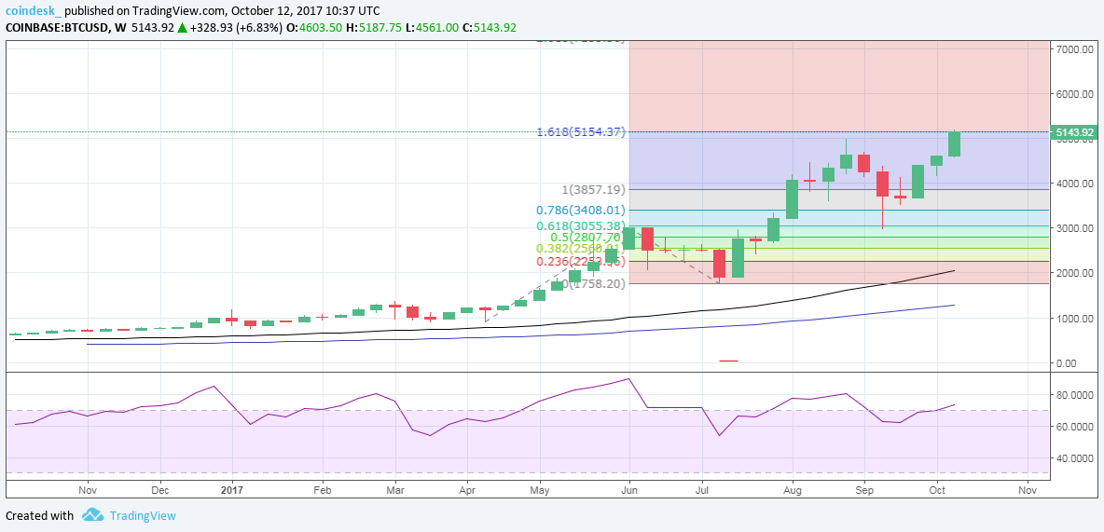
Task: Click the O:4603.50 open value in header
Action: (x=314, y=27)
